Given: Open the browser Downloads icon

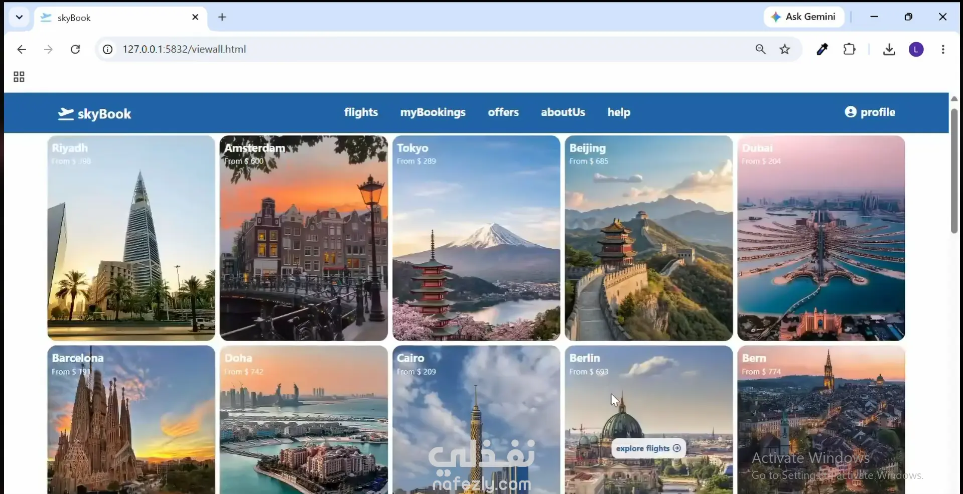Looking at the screenshot, I should tap(889, 49).
